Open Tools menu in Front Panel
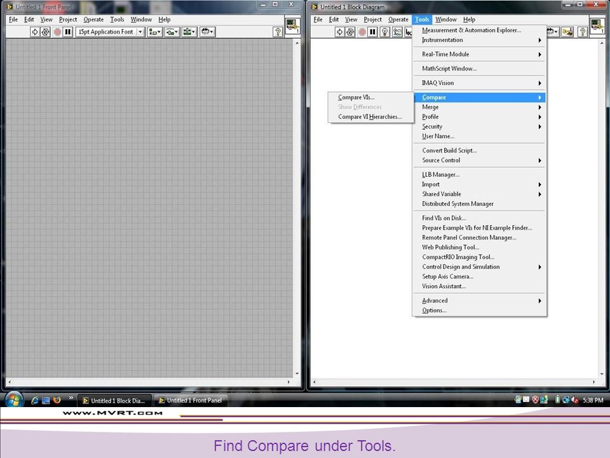This screenshot has height=458, width=610. (x=117, y=20)
